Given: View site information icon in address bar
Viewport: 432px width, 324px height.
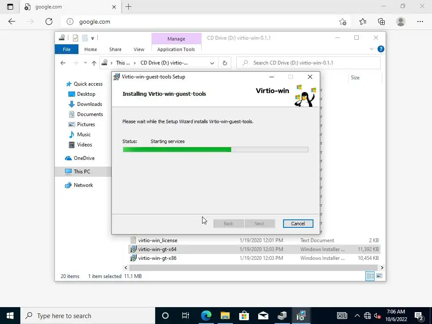Looking at the screenshot, I should click(x=70, y=22).
